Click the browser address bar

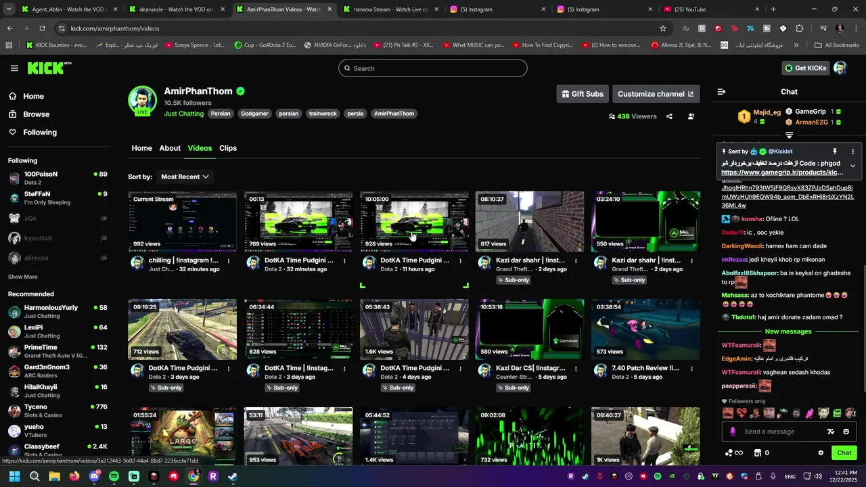tap(359, 28)
